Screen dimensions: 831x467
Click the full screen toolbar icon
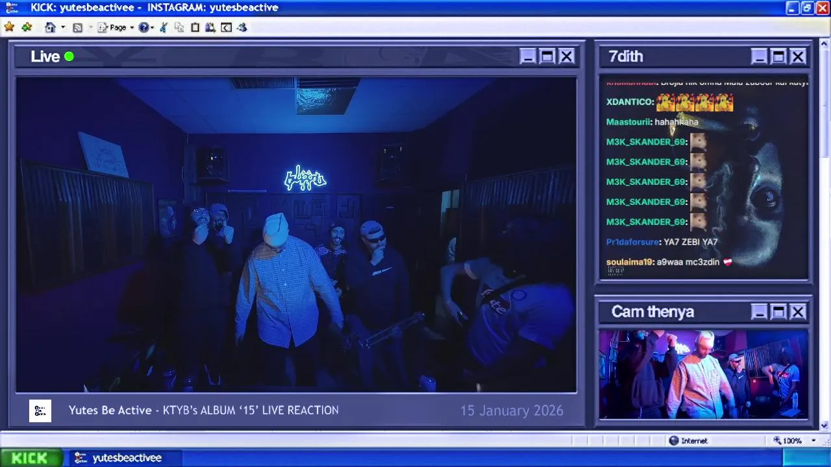226,27
